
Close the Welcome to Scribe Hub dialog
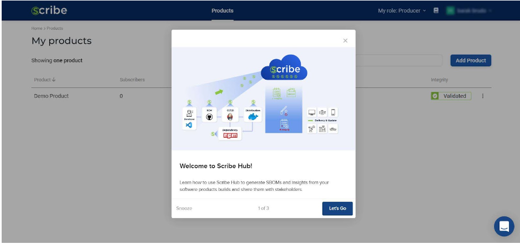click(345, 40)
